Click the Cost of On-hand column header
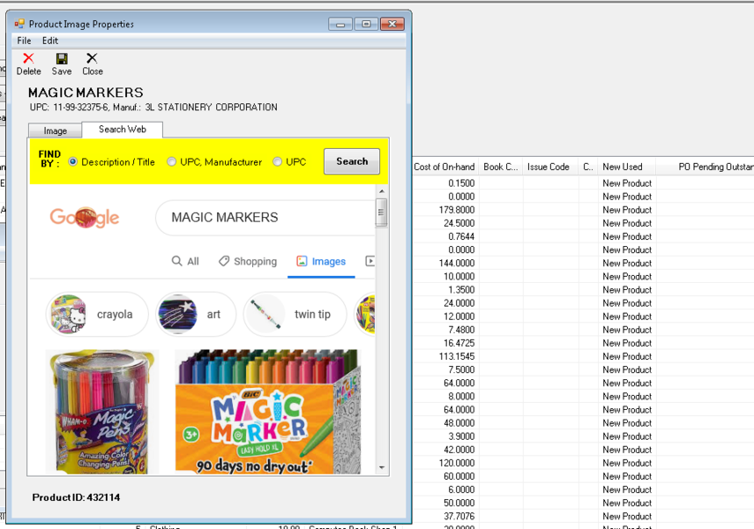The width and height of the screenshot is (754, 529). (x=444, y=167)
